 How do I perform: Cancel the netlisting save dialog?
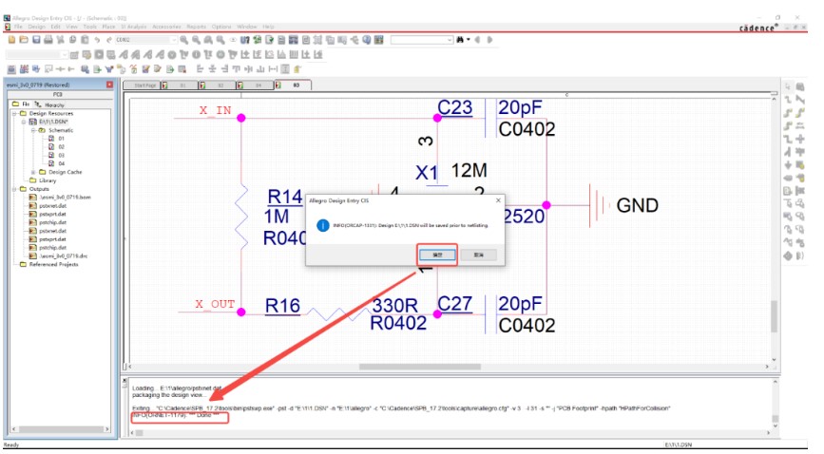pyautogui.click(x=478, y=255)
